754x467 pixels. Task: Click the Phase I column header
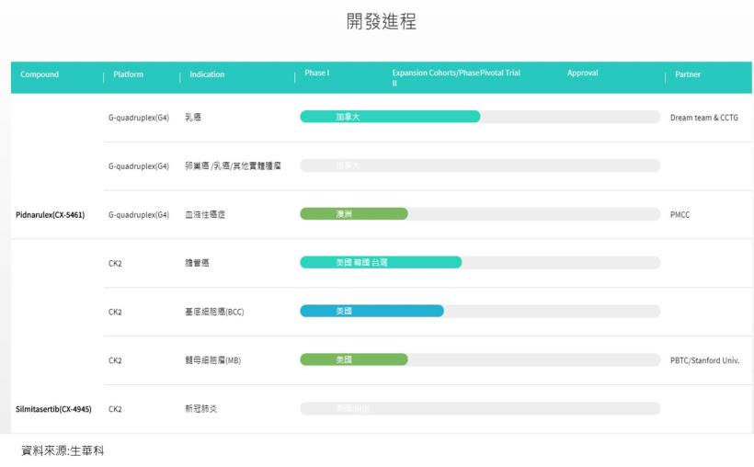pos(317,73)
